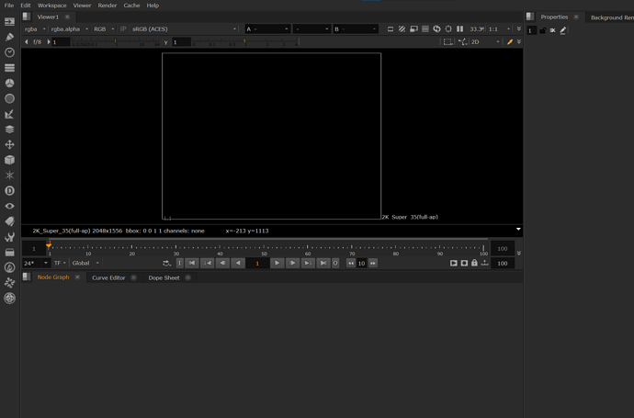
Task: Open the Workspace menu
Action: [x=51, y=6]
